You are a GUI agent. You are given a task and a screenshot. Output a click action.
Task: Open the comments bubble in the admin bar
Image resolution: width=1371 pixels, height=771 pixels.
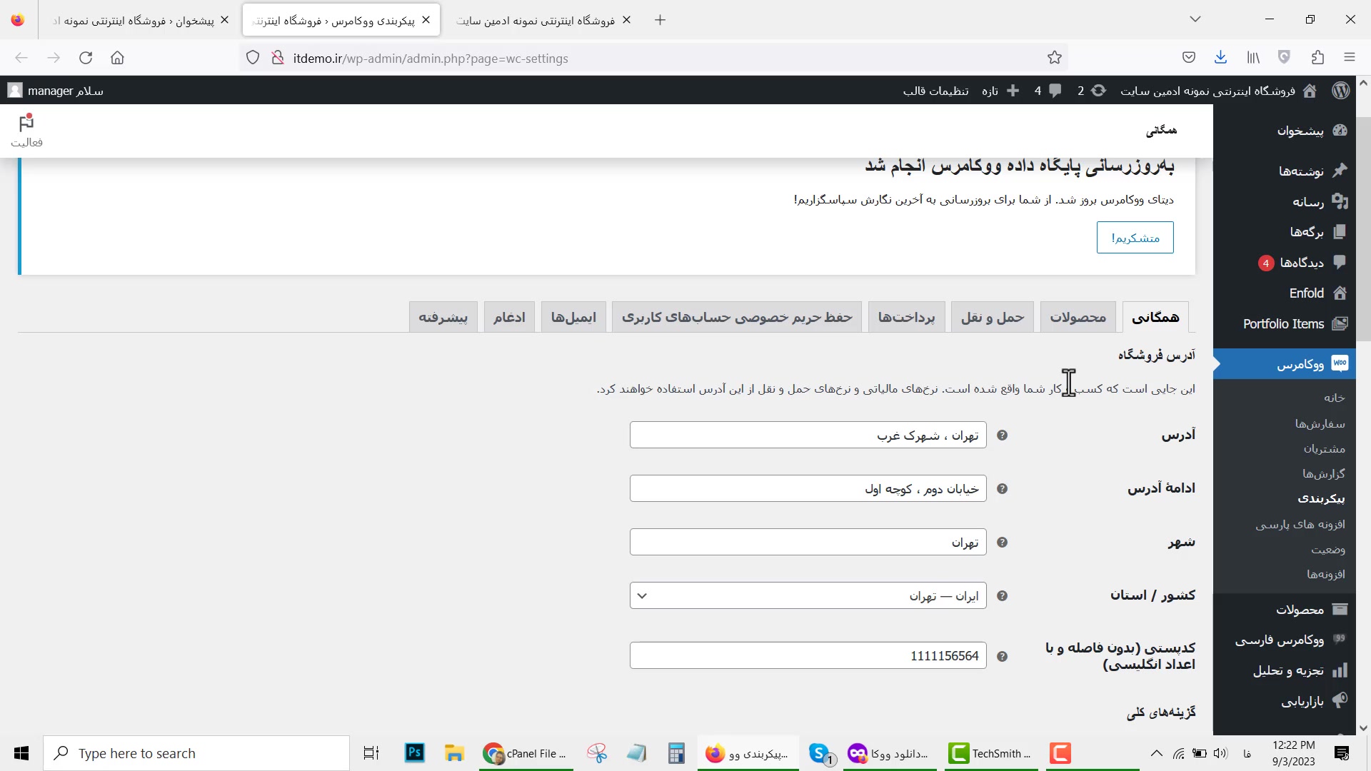click(x=1054, y=91)
